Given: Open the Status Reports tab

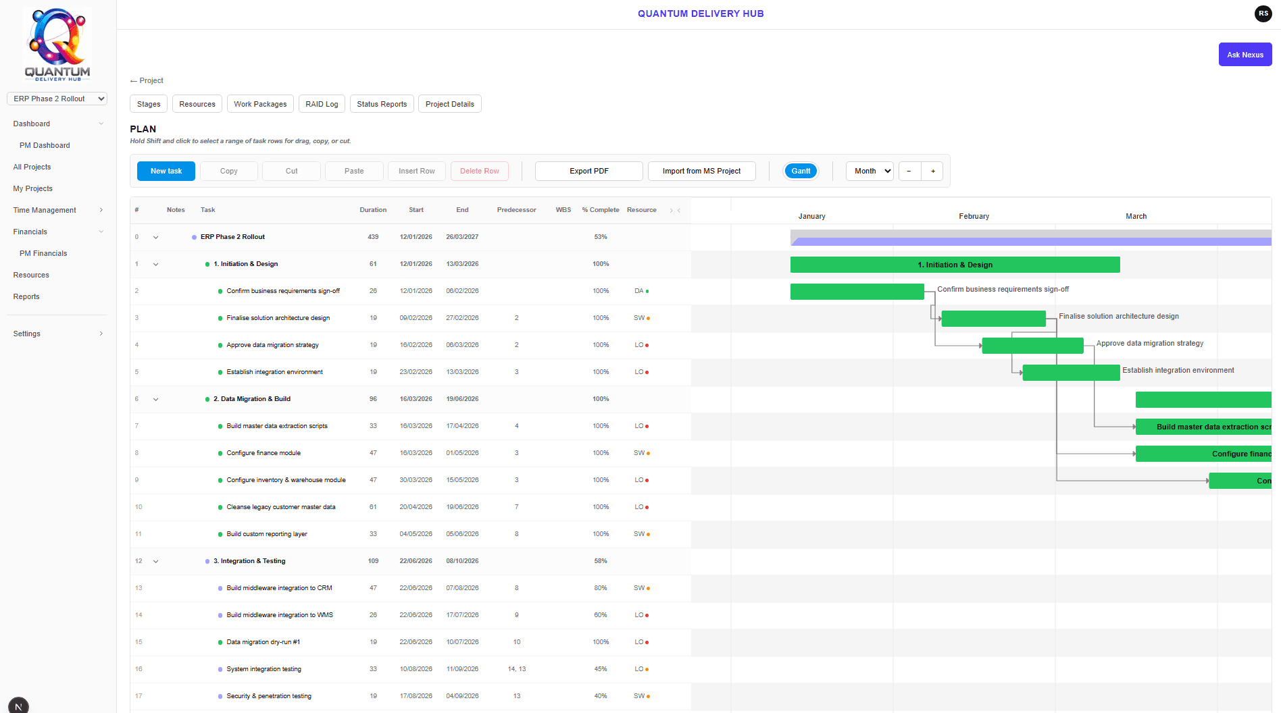Looking at the screenshot, I should [x=382, y=104].
